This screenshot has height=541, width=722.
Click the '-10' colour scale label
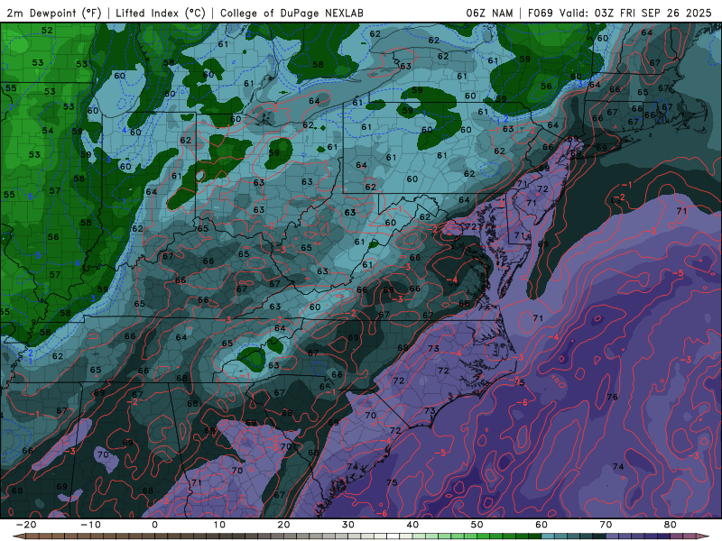click(x=90, y=525)
